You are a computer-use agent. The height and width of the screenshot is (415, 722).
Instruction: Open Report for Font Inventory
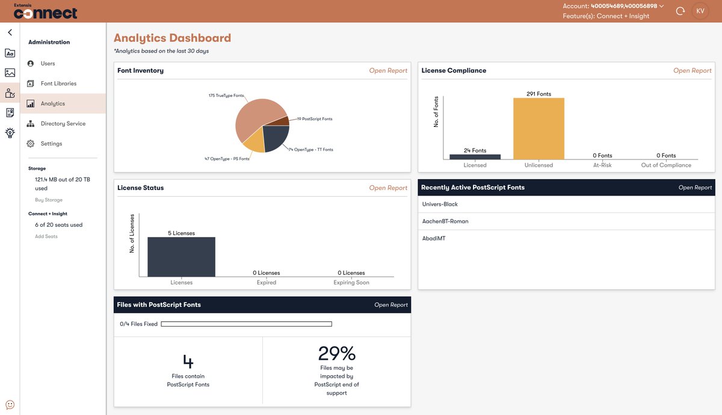388,70
